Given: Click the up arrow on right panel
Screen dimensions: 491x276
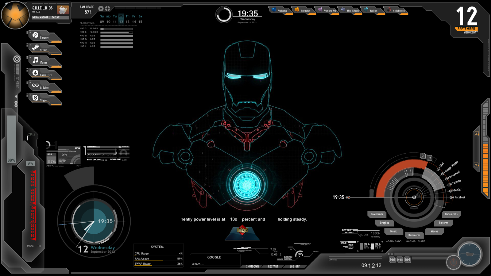Looking at the screenshot, I should pyautogui.click(x=476, y=134).
